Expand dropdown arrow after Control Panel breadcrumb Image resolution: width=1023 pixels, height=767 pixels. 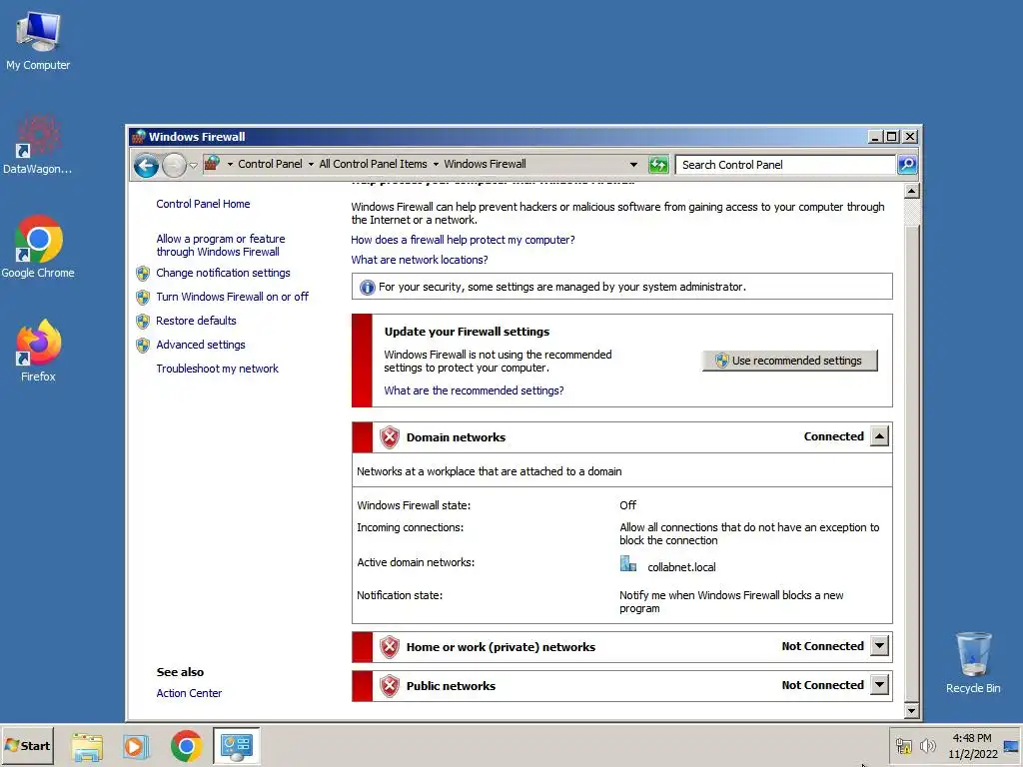[x=311, y=165]
